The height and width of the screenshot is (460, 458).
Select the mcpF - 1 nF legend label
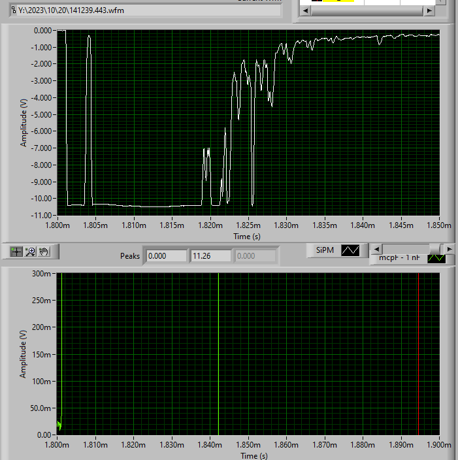pyautogui.click(x=399, y=258)
